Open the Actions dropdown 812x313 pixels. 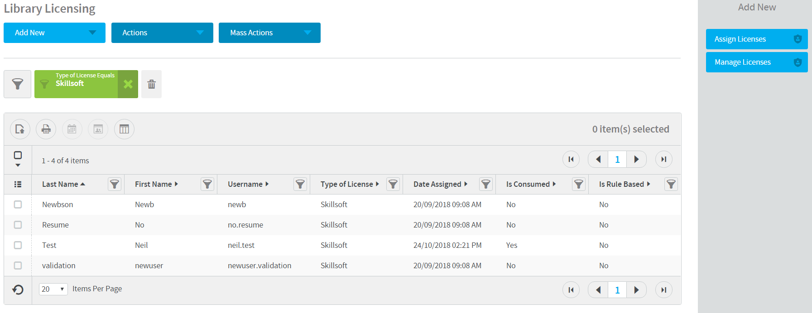162,33
